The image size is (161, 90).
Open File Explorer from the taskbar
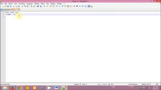point(5,88)
